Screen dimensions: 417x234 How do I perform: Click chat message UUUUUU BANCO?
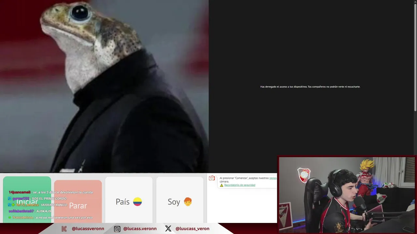coord(38,205)
